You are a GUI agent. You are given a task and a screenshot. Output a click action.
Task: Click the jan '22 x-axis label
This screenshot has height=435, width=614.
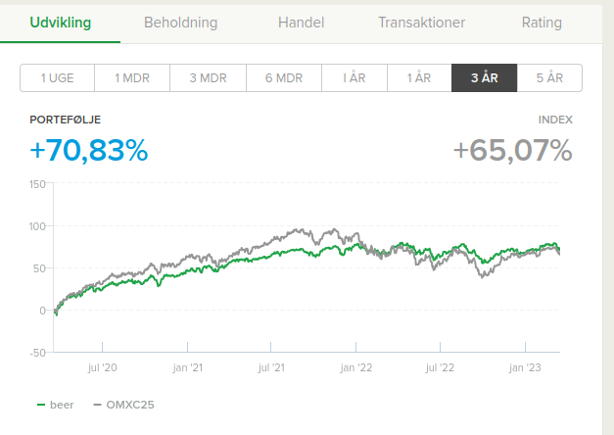click(356, 368)
